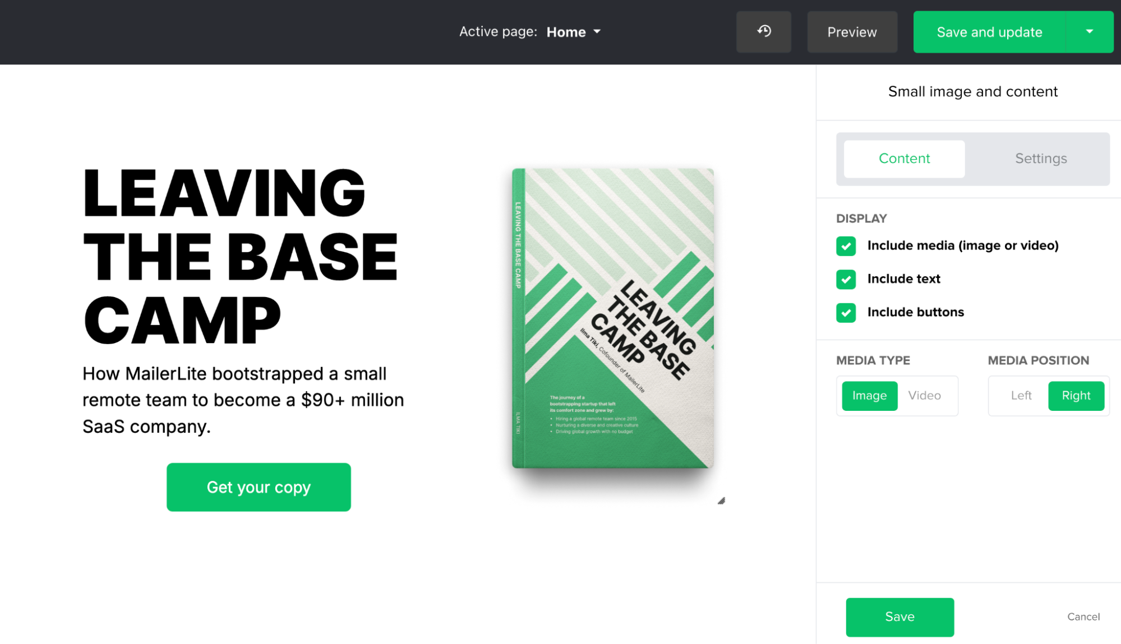This screenshot has height=644, width=1121.
Task: Select the Video media type button
Action: [924, 396]
